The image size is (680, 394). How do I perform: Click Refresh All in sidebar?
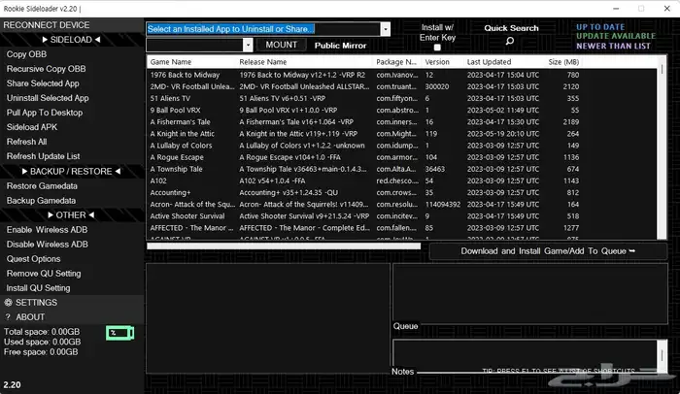click(x=26, y=142)
